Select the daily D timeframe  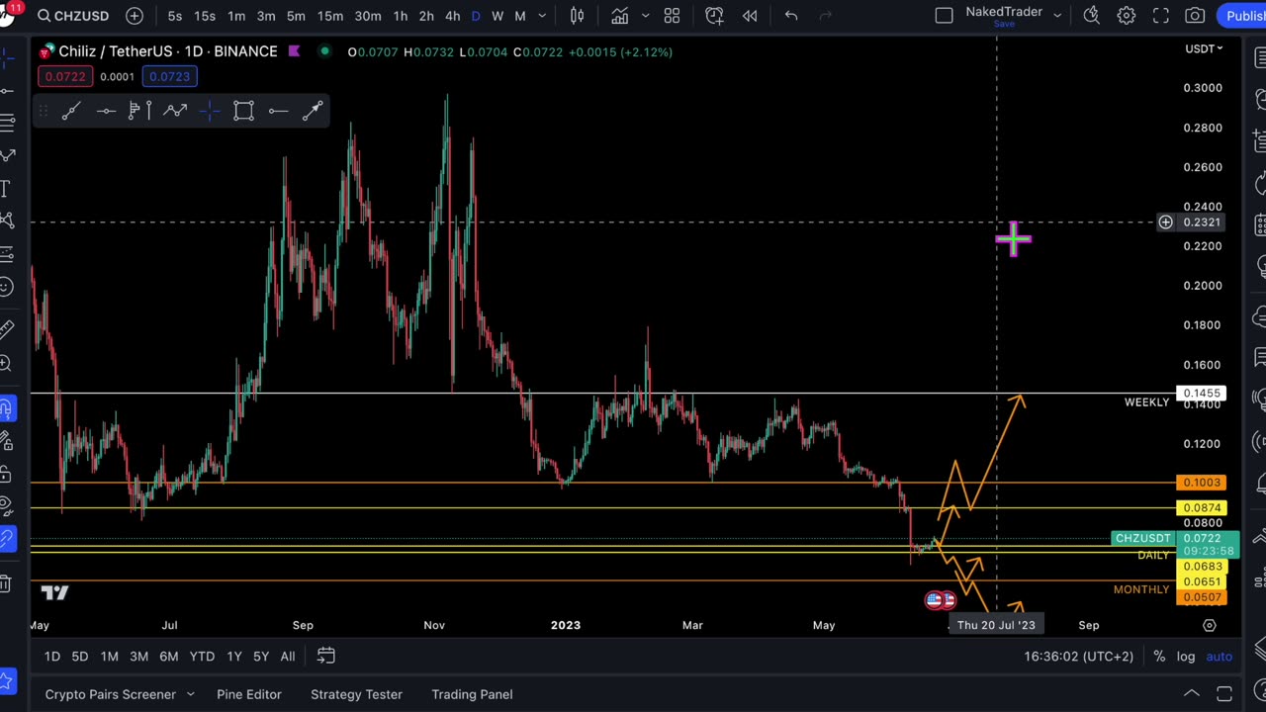pyautogui.click(x=476, y=16)
